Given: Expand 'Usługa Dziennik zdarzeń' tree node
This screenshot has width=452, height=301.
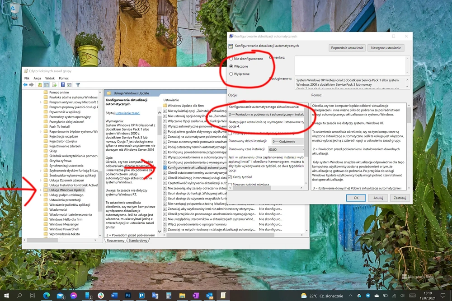Looking at the screenshot, I should [40, 181].
